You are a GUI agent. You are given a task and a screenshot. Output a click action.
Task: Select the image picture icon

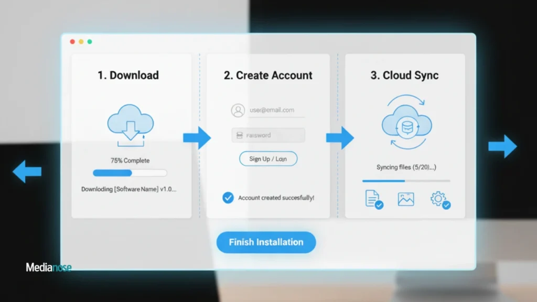(x=406, y=199)
